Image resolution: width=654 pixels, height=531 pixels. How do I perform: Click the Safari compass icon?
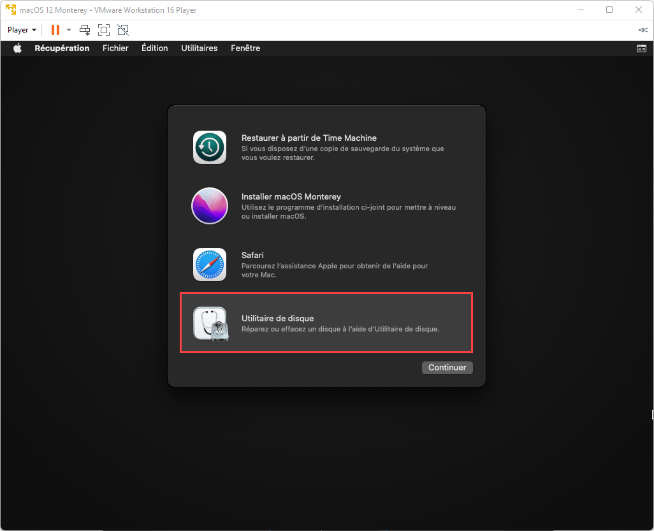pyautogui.click(x=210, y=265)
